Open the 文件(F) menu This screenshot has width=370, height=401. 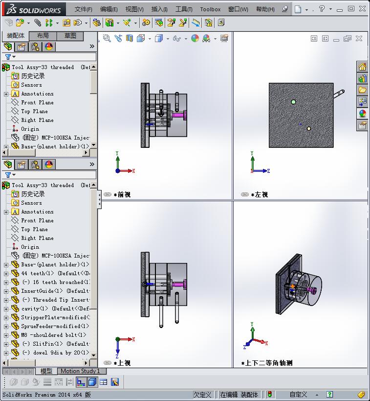[83, 9]
